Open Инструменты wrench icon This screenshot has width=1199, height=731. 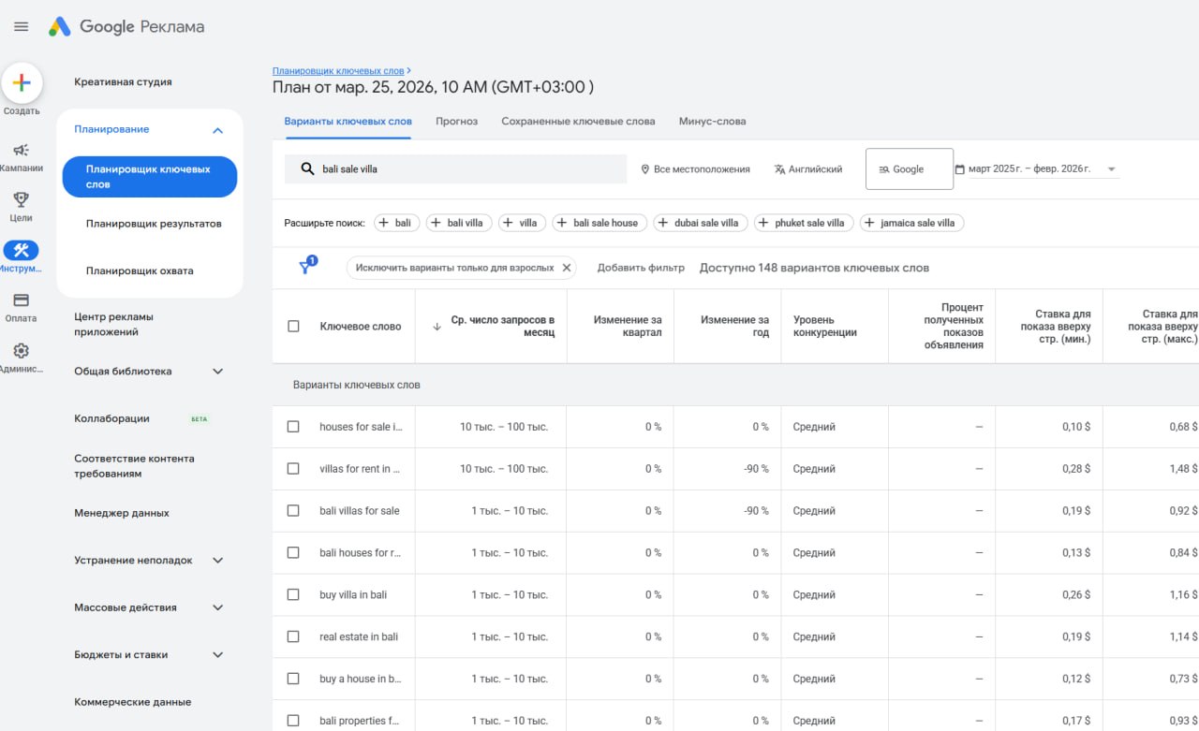21,250
